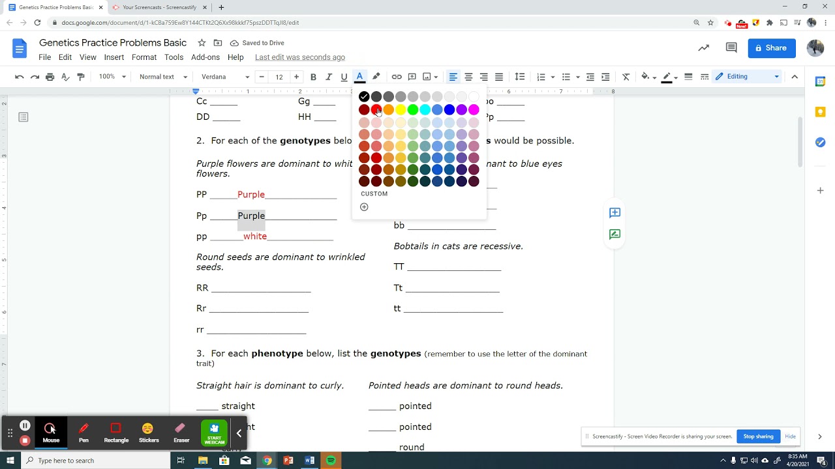Open the Add-ons menu
This screenshot has height=469, width=835.
pyautogui.click(x=205, y=57)
